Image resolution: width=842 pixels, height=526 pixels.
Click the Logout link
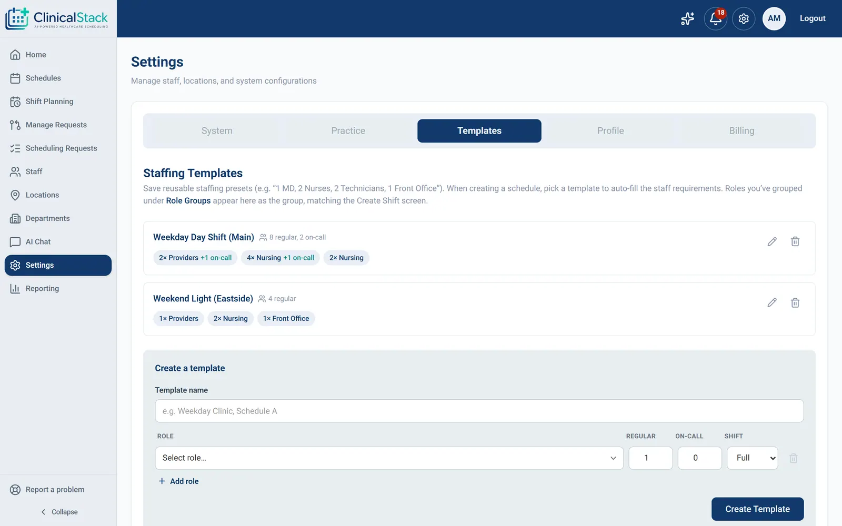(x=813, y=18)
